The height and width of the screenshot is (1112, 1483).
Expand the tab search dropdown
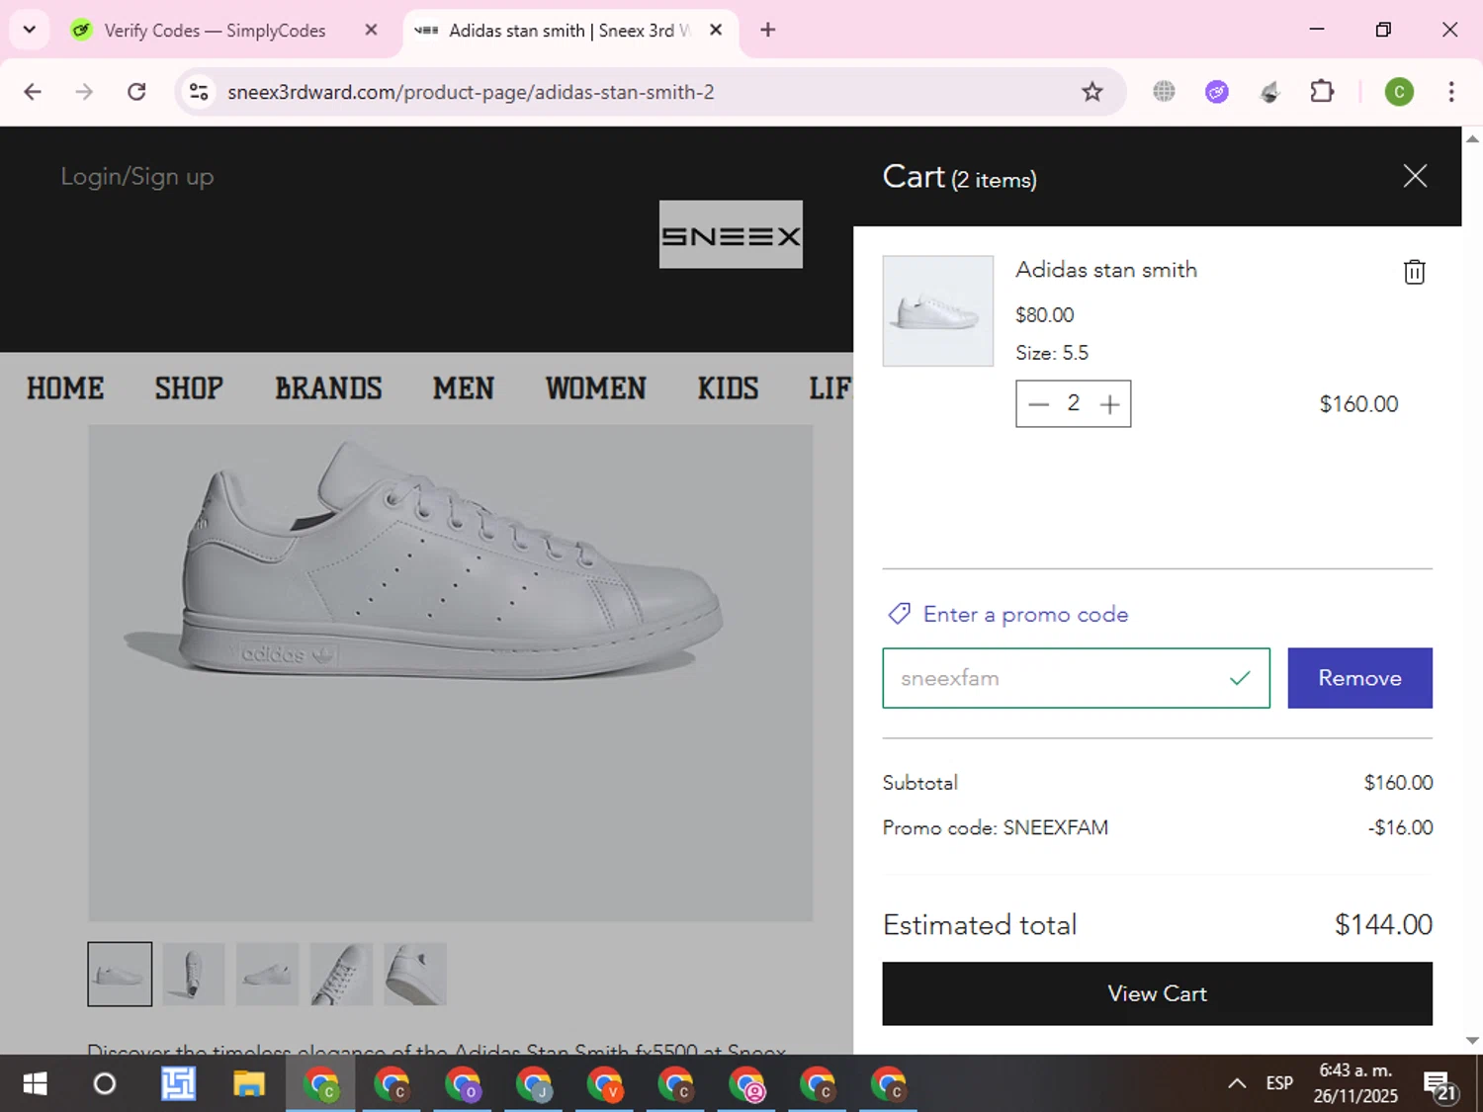coord(30,30)
